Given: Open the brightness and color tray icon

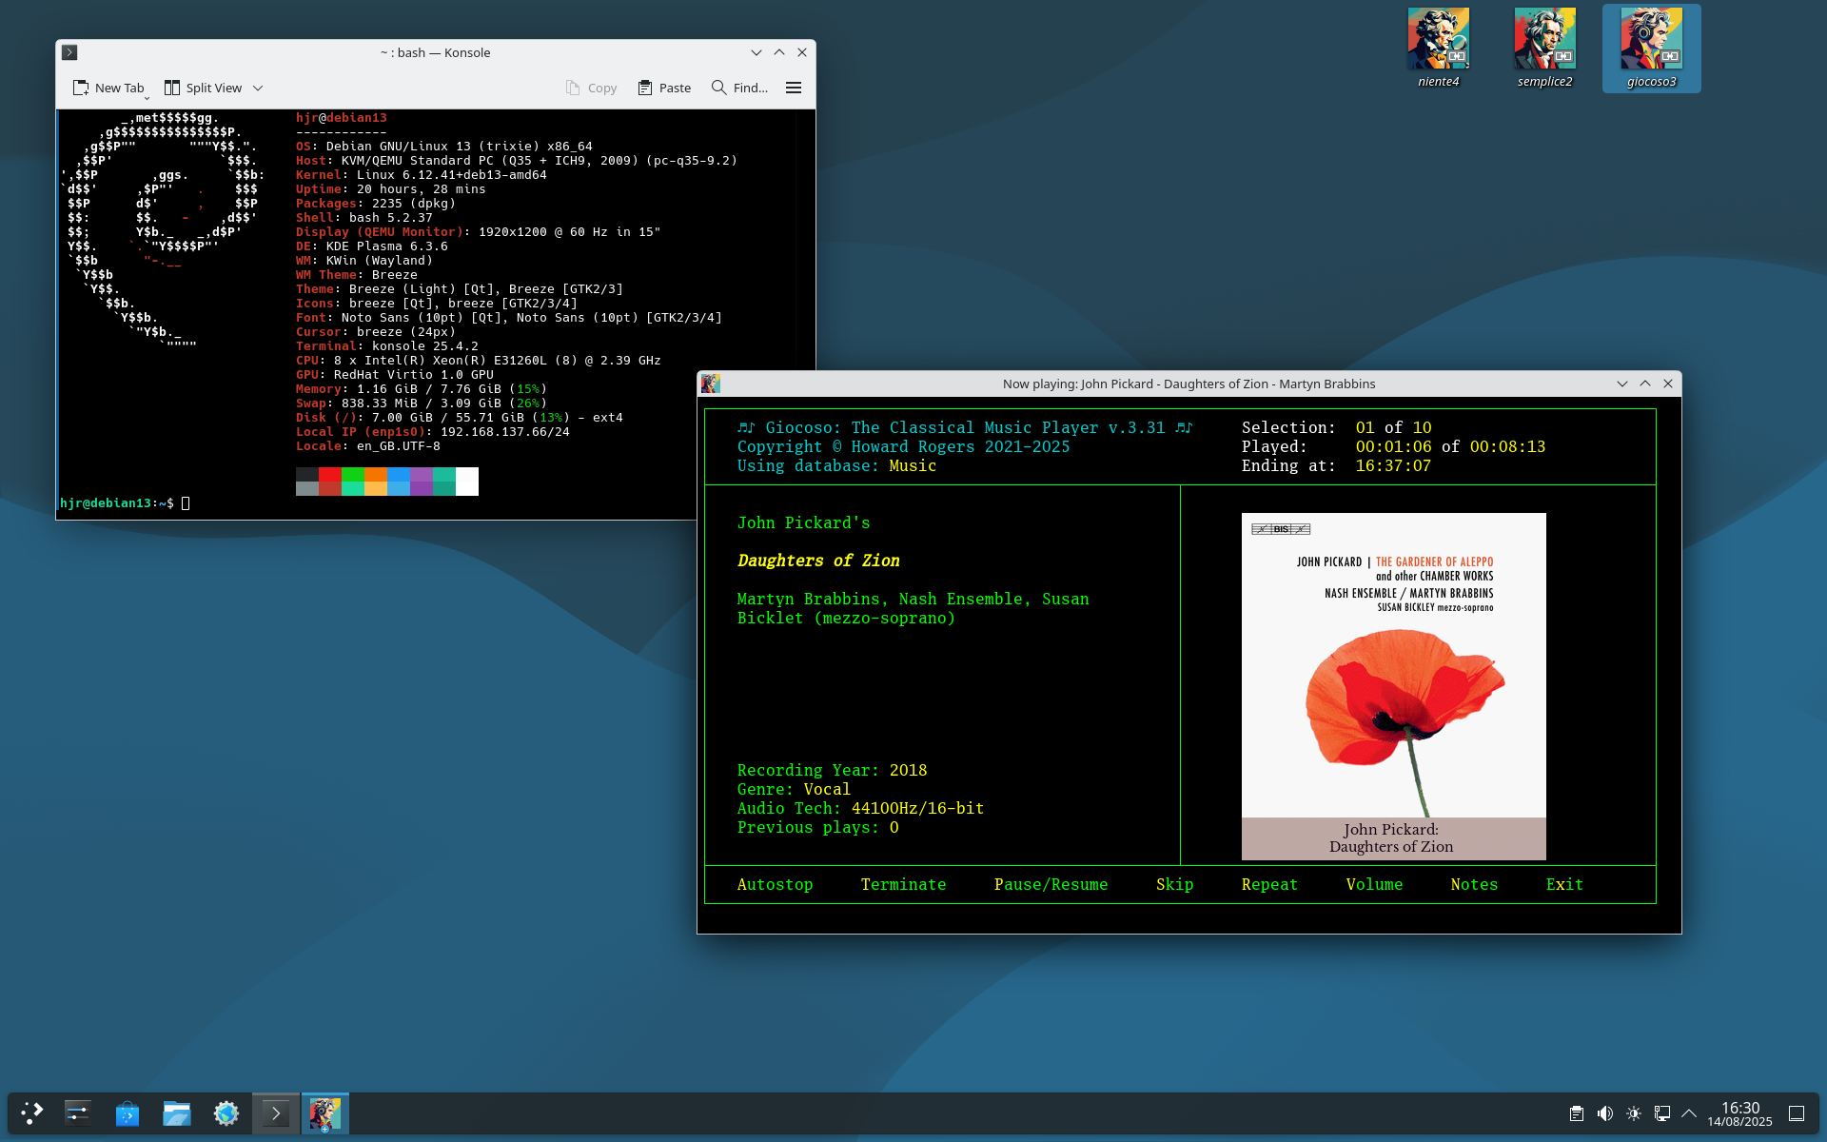Looking at the screenshot, I should coord(1634,1113).
